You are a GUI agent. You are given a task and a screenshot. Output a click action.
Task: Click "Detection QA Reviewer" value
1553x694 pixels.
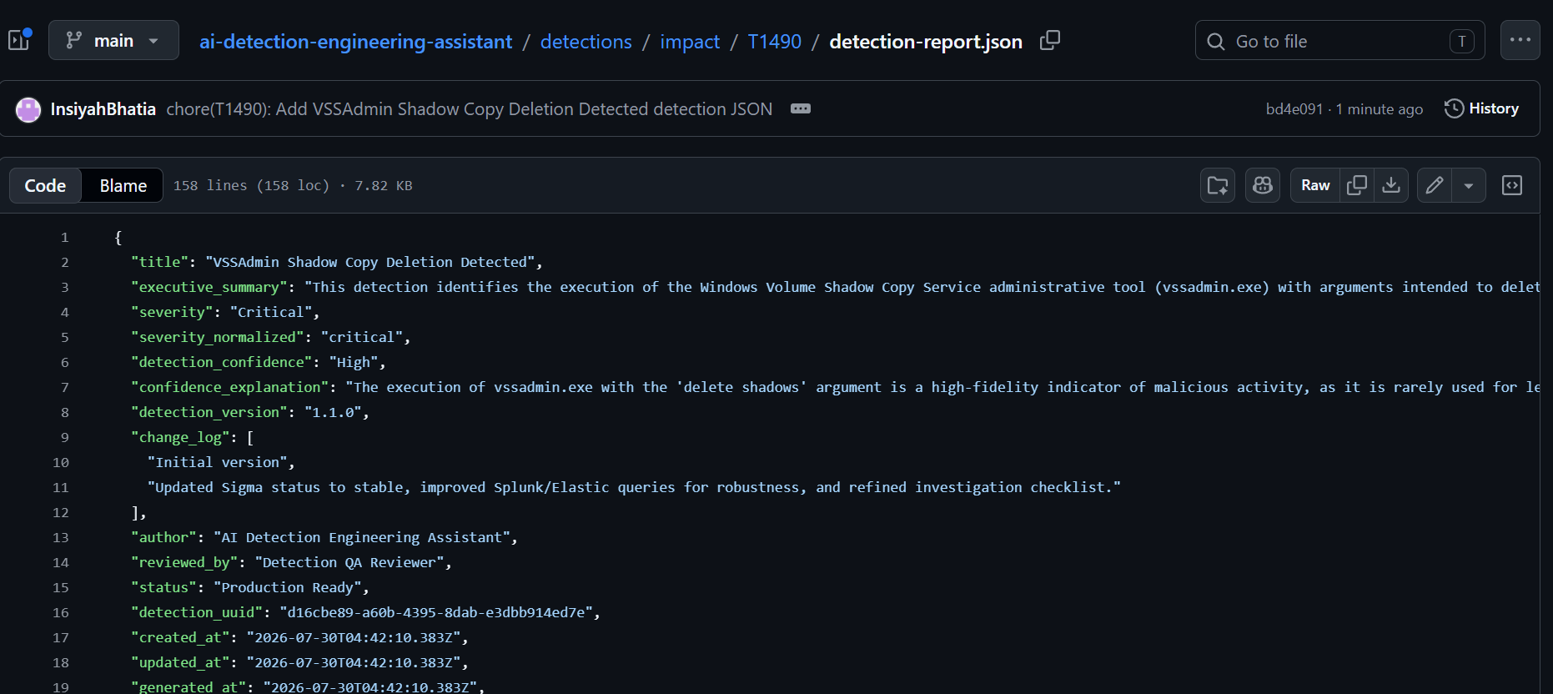click(x=349, y=562)
